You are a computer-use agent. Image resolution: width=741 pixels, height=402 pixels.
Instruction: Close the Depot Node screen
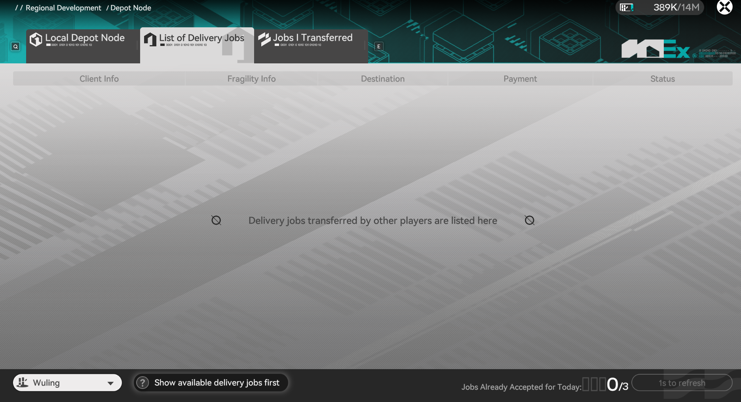tap(724, 7)
